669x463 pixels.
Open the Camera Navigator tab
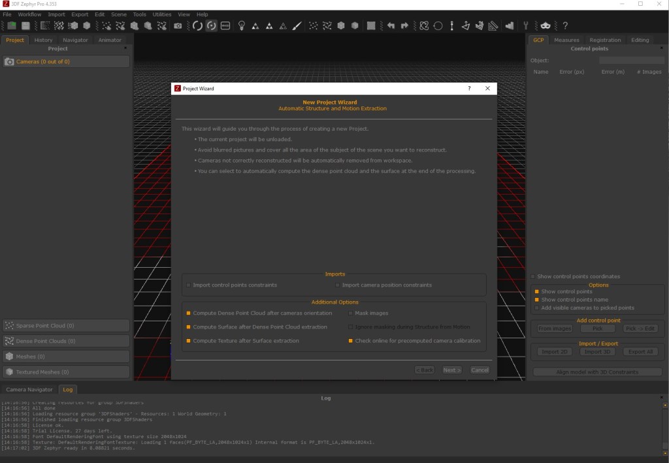click(x=29, y=389)
